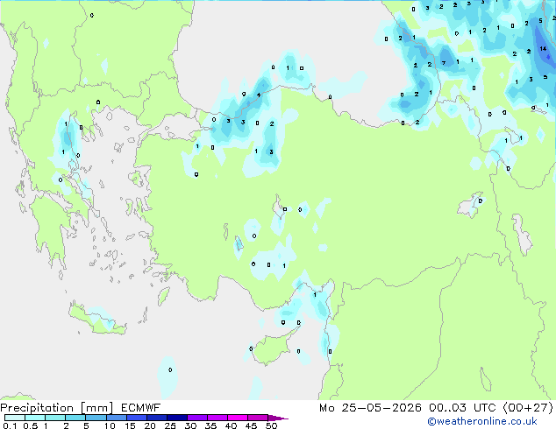Click the '00..03 UTC' time text
Image resolution: width=556 pixels, height=429 pixels.
coord(462,408)
